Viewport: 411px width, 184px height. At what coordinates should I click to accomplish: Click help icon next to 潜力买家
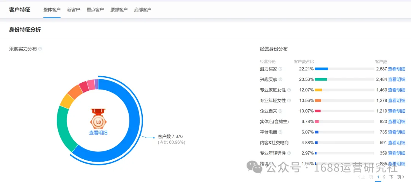(x=280, y=69)
